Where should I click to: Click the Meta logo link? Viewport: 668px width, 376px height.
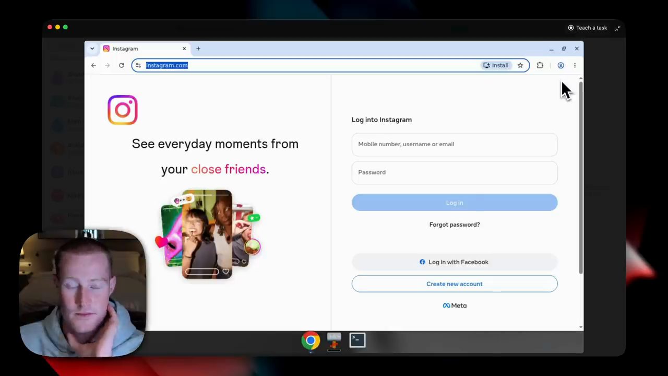(455, 305)
